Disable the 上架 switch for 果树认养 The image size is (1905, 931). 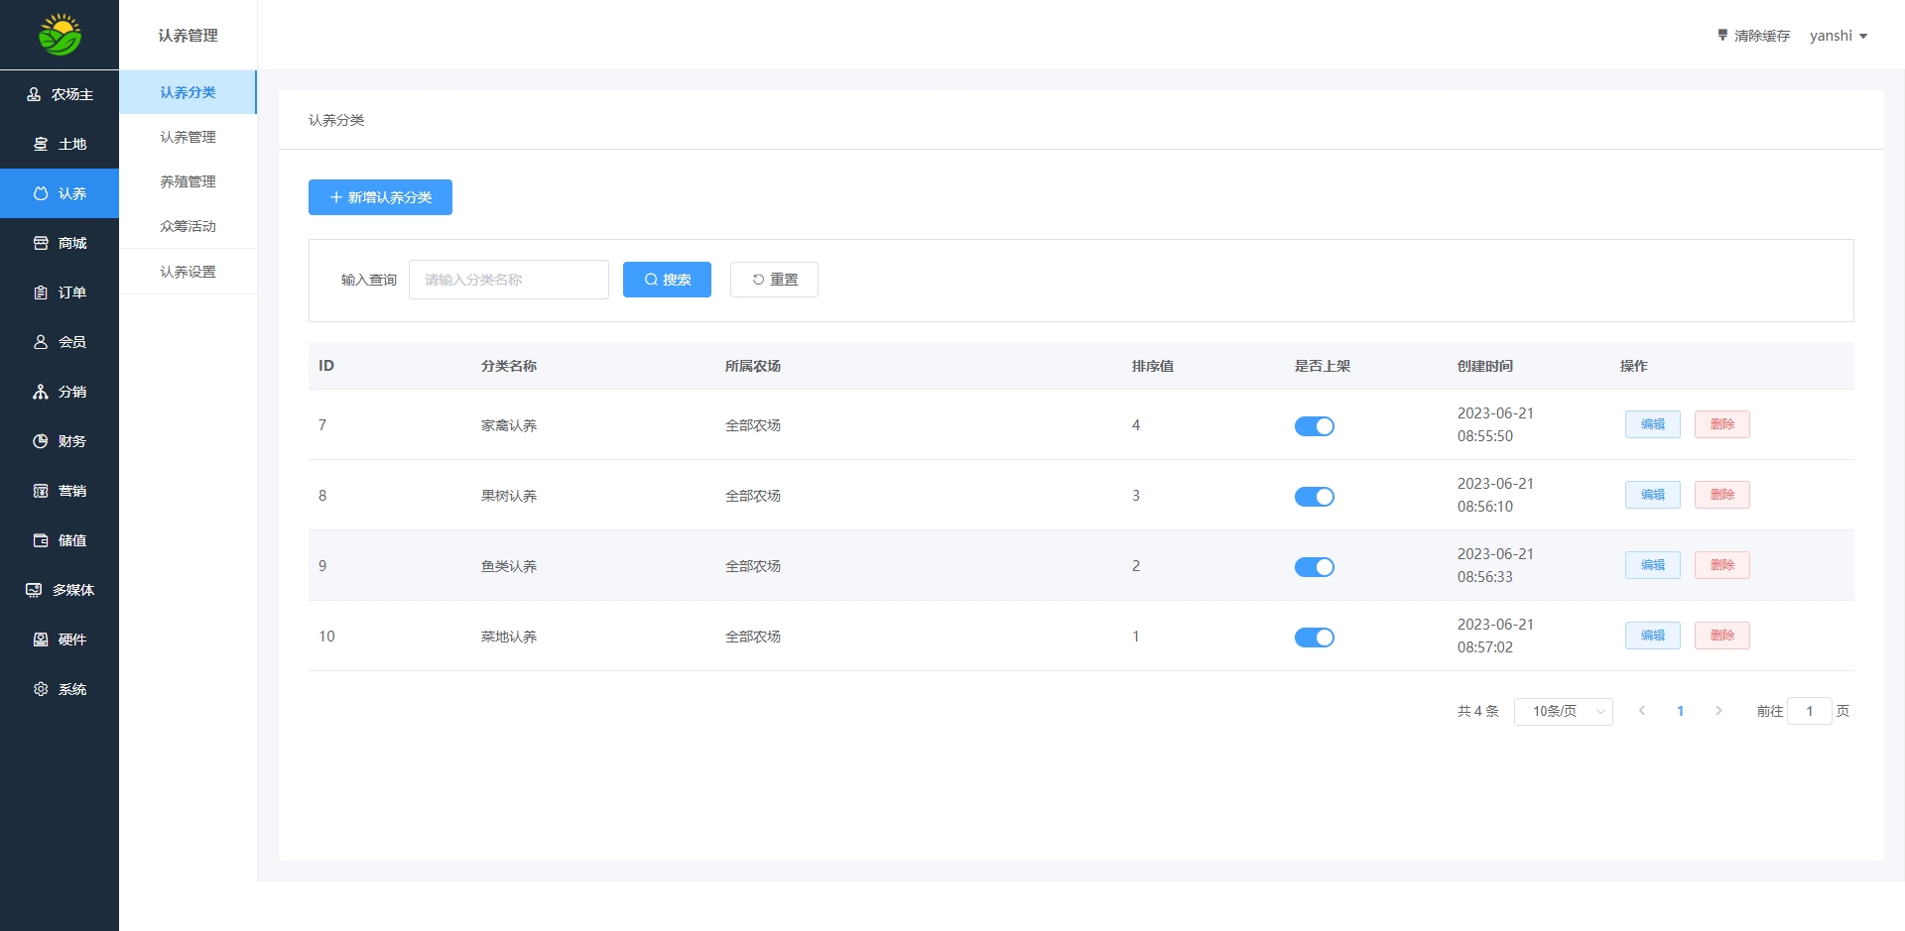(x=1314, y=497)
